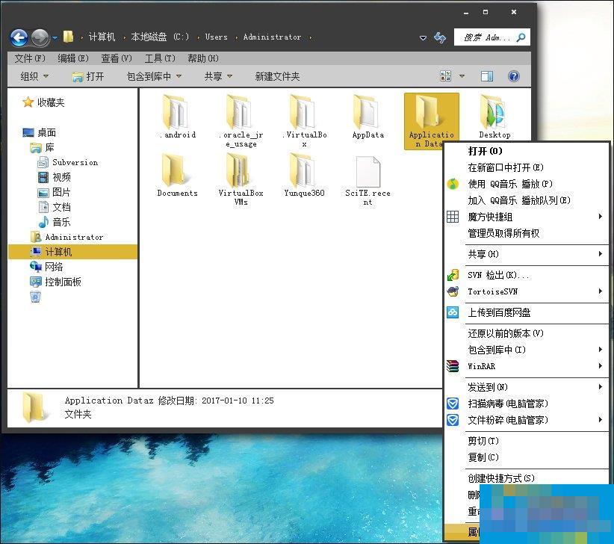Select Subversion library in sidebar
This screenshot has width=614, height=544.
tap(68, 163)
